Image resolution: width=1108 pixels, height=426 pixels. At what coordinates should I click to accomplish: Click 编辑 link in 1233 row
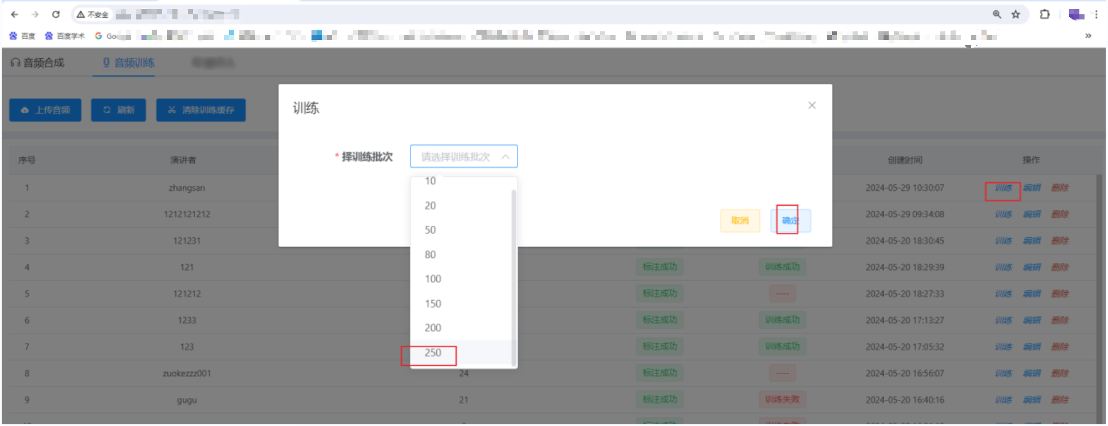pos(1032,320)
